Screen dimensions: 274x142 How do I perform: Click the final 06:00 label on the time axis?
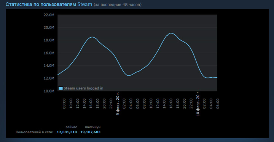click(218, 104)
